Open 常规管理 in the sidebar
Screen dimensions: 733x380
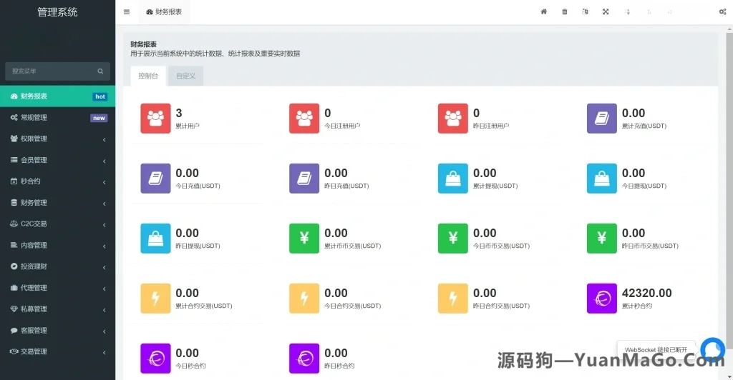57,117
